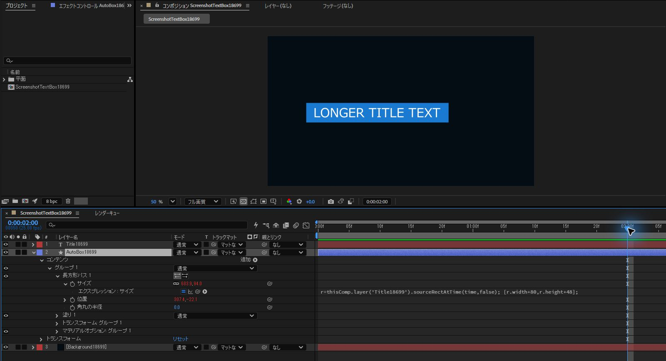
Task: Open composition mini-flowchart icon in timeline
Action: pos(266,225)
